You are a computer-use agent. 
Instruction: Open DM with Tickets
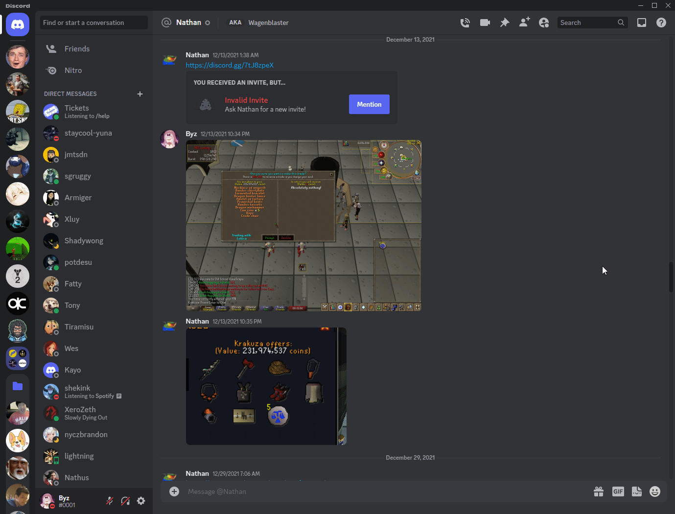[x=94, y=112]
